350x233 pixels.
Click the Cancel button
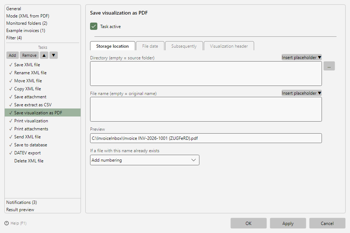[x=327, y=223]
